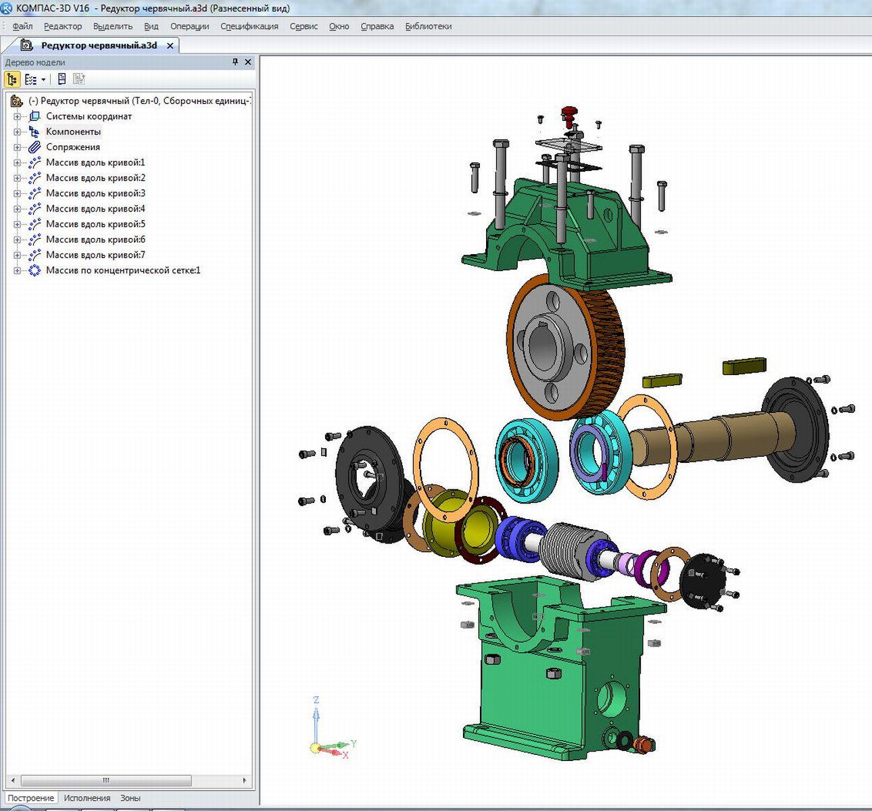Open the Библиотеки menu
The image size is (872, 811).
[x=428, y=26]
